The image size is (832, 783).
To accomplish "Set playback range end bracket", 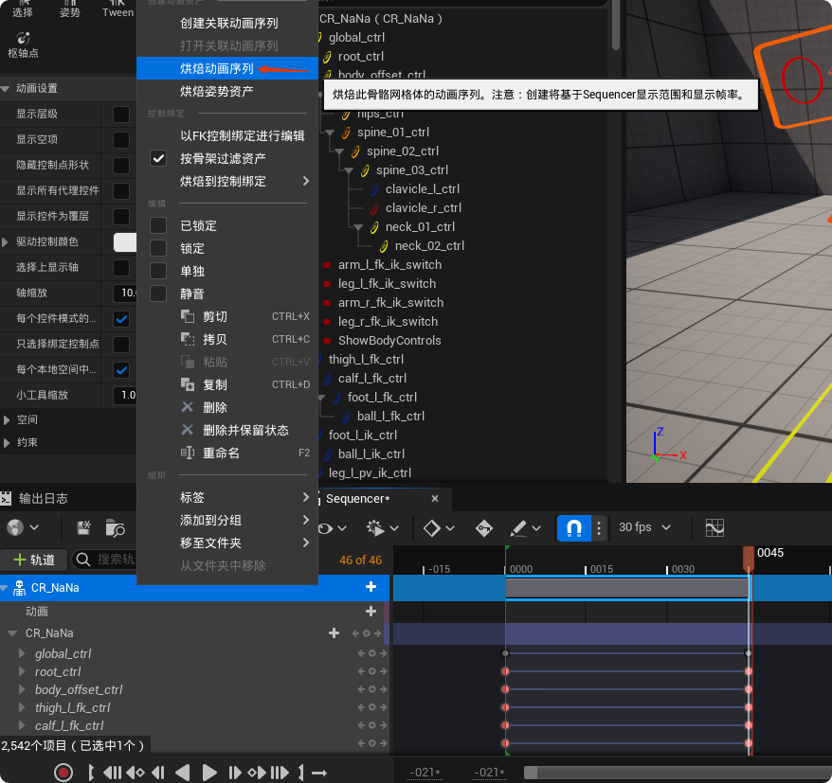I will [301, 773].
